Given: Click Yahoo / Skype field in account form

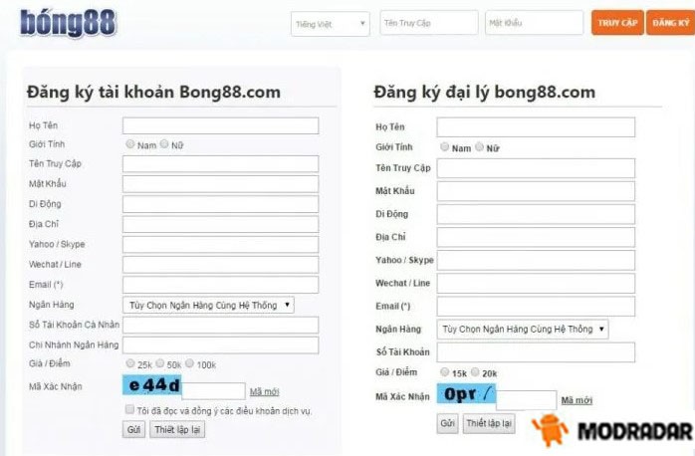Looking at the screenshot, I should click(220, 245).
